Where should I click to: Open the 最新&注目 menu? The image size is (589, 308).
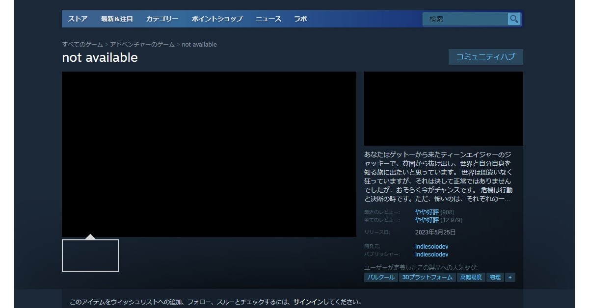pos(117,19)
